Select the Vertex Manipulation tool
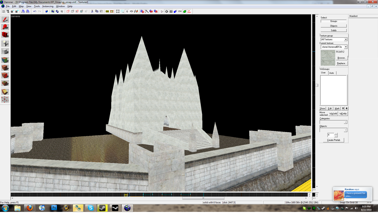This screenshot has height=217, width=378. (5, 99)
